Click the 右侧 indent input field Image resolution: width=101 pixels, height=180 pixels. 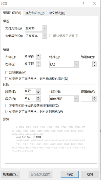coord(31,64)
